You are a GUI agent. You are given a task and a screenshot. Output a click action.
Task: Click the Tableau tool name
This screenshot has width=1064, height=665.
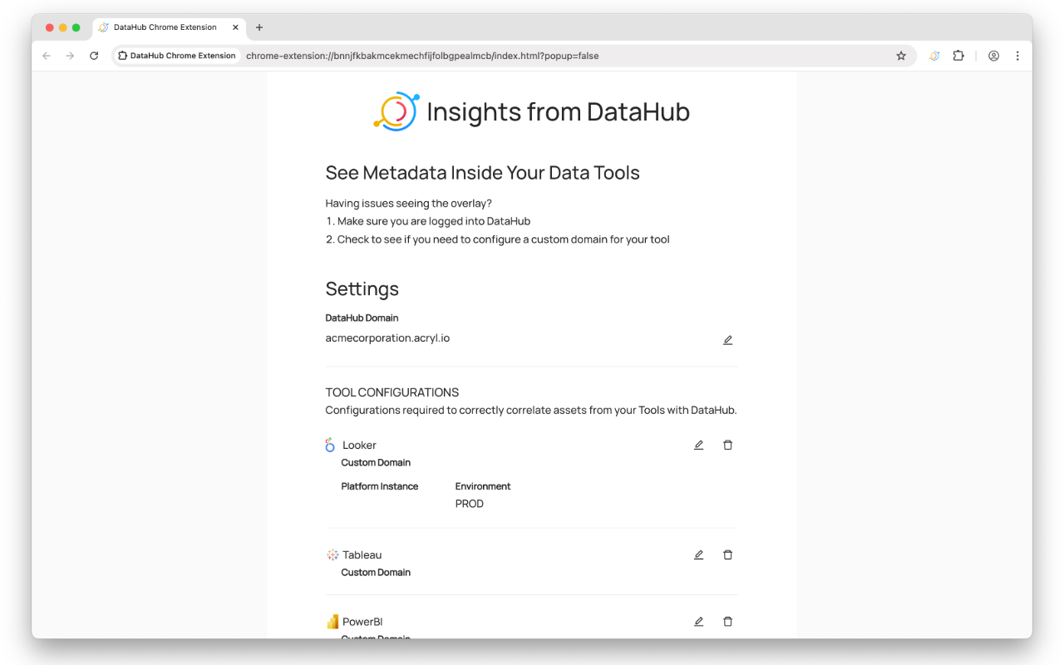(x=362, y=554)
